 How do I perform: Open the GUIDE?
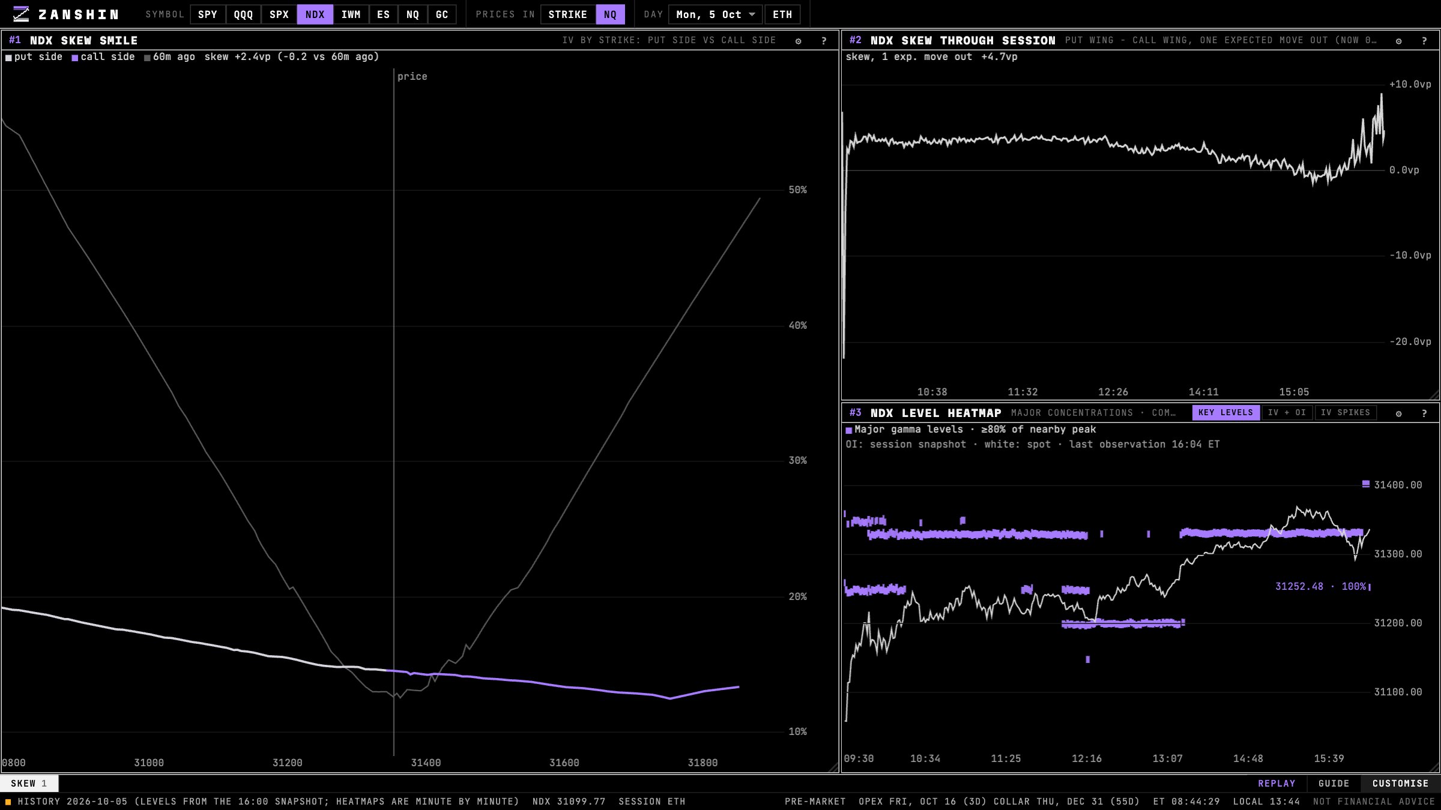pyautogui.click(x=1334, y=784)
